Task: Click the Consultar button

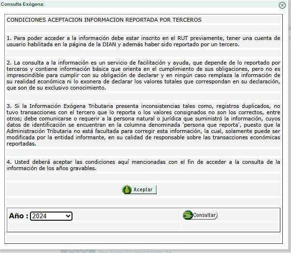Action: (200, 215)
